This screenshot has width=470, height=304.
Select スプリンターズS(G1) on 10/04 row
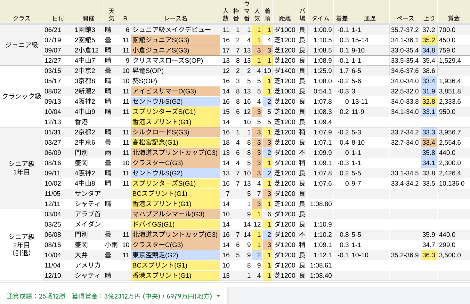click(175, 112)
